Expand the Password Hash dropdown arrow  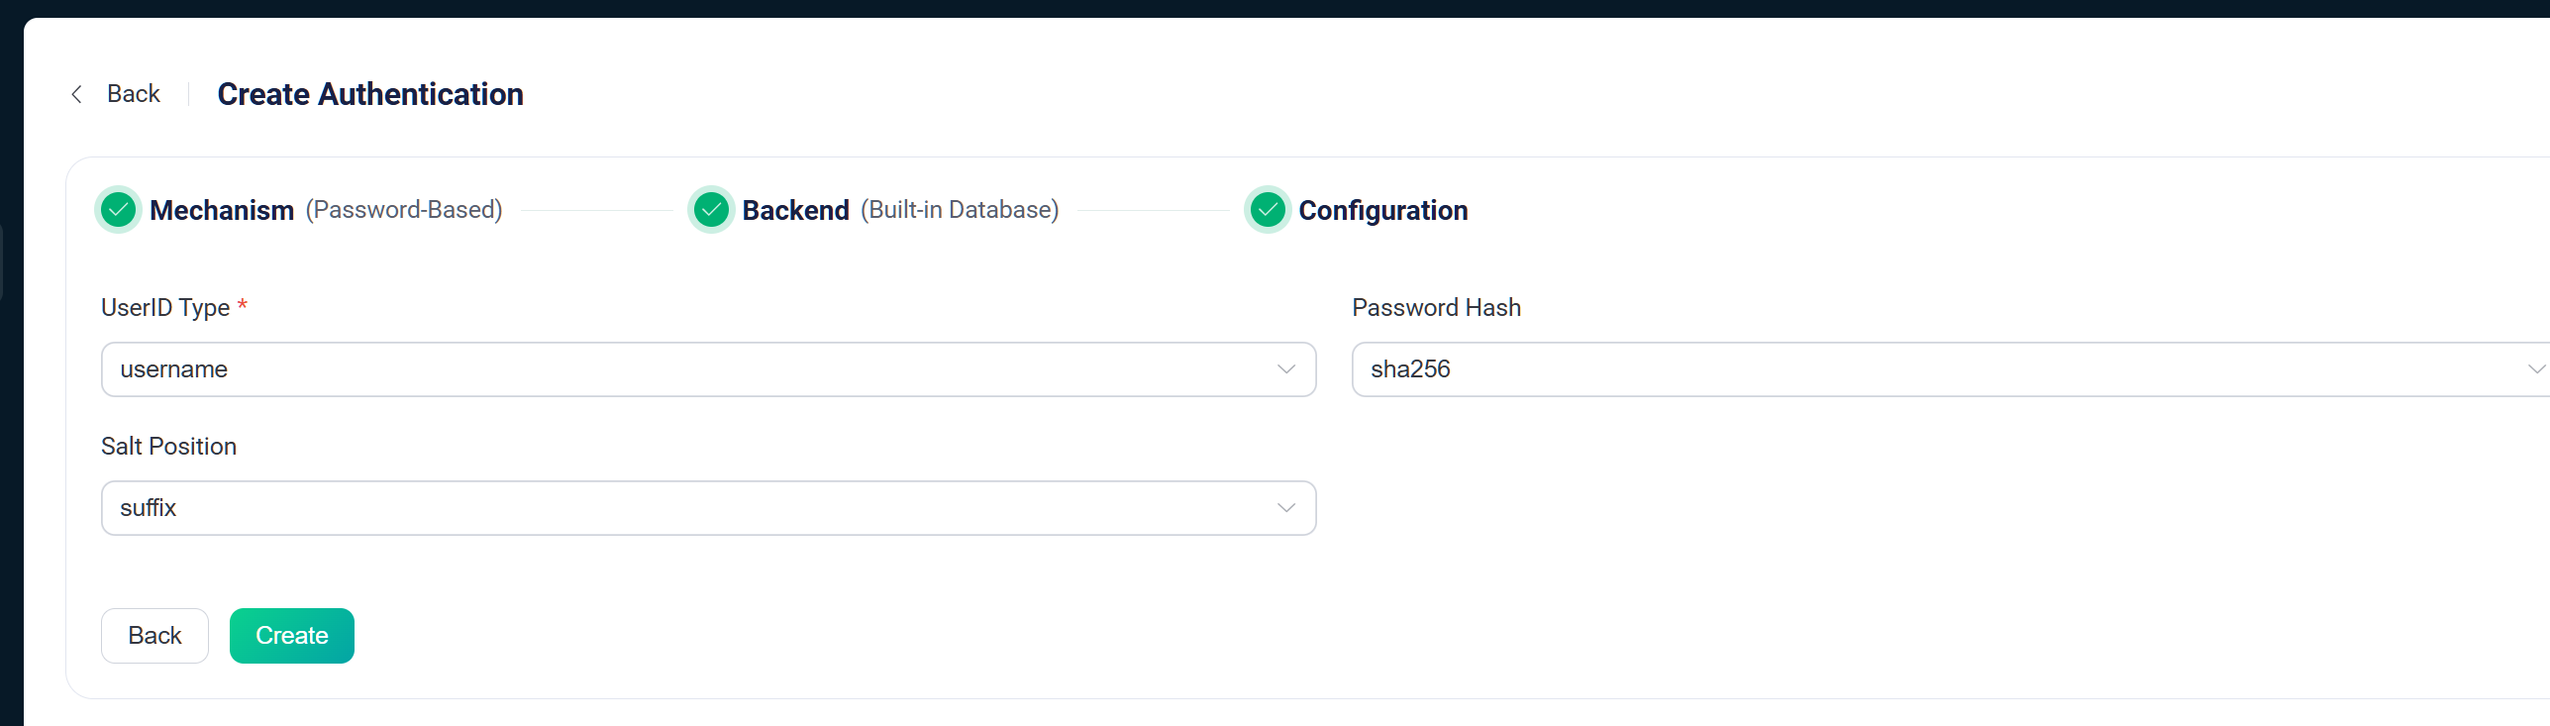[2536, 369]
